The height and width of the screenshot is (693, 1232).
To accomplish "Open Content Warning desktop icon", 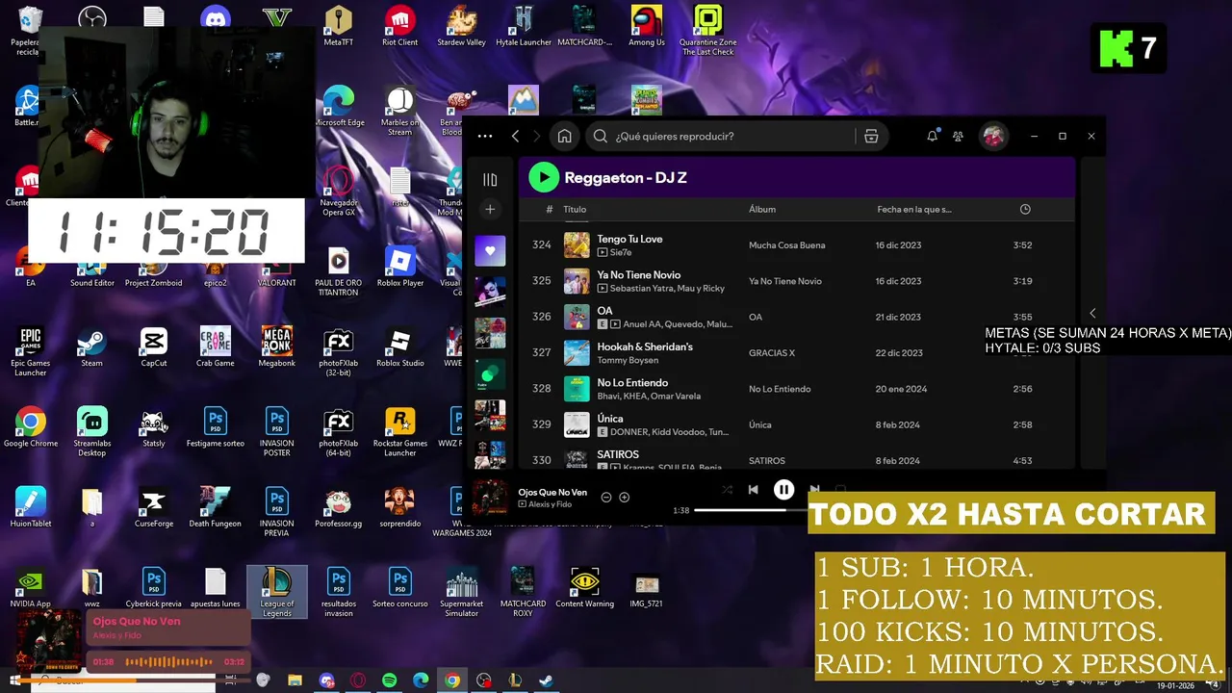I will point(584,588).
